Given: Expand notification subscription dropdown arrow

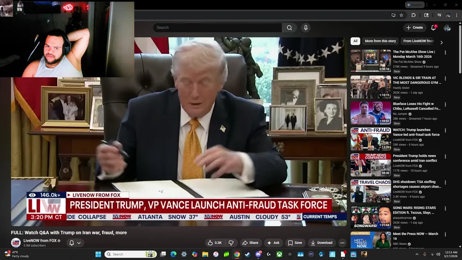Looking at the screenshot, I should [x=79, y=243].
